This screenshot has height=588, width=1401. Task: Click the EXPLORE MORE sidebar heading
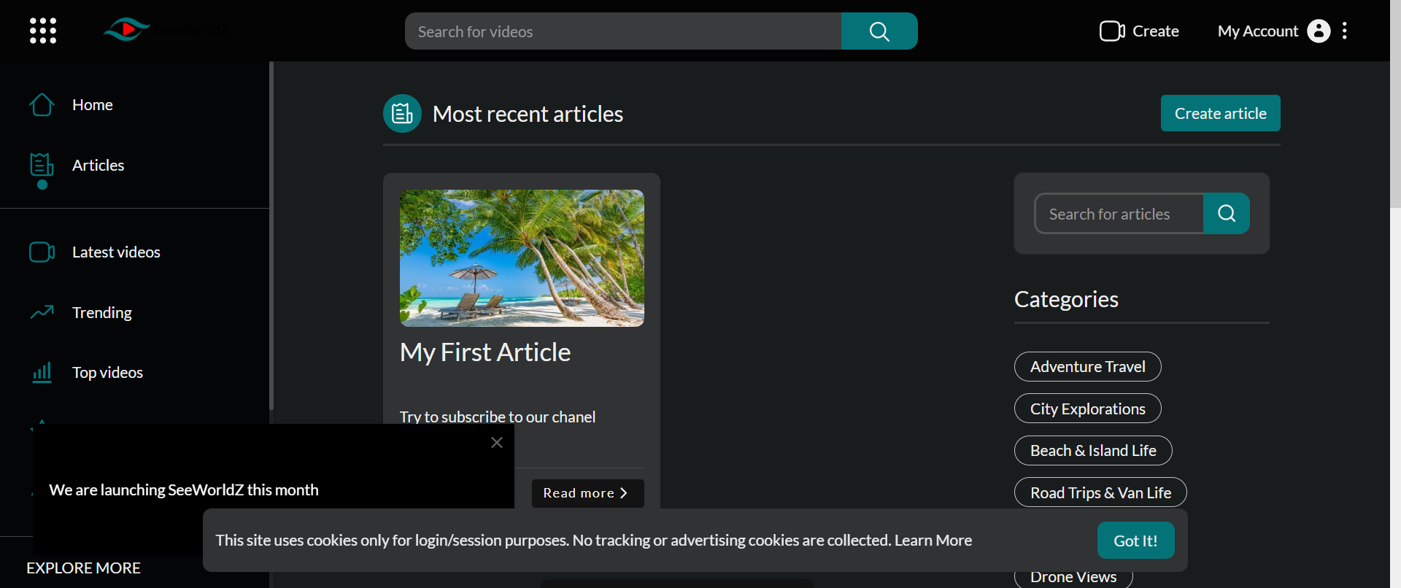[x=83, y=568]
